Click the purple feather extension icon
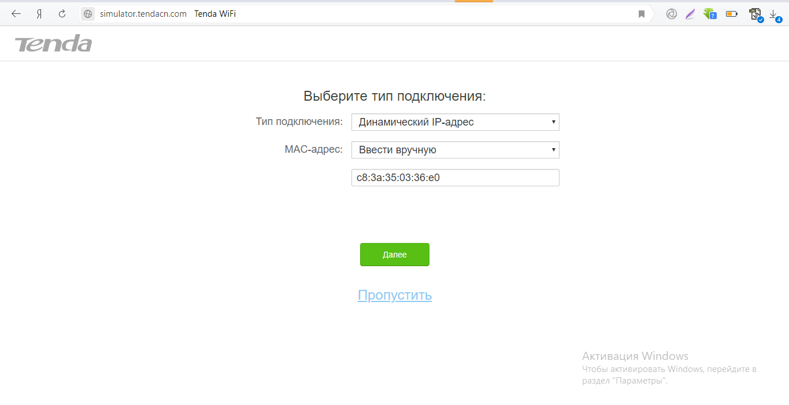 690,14
